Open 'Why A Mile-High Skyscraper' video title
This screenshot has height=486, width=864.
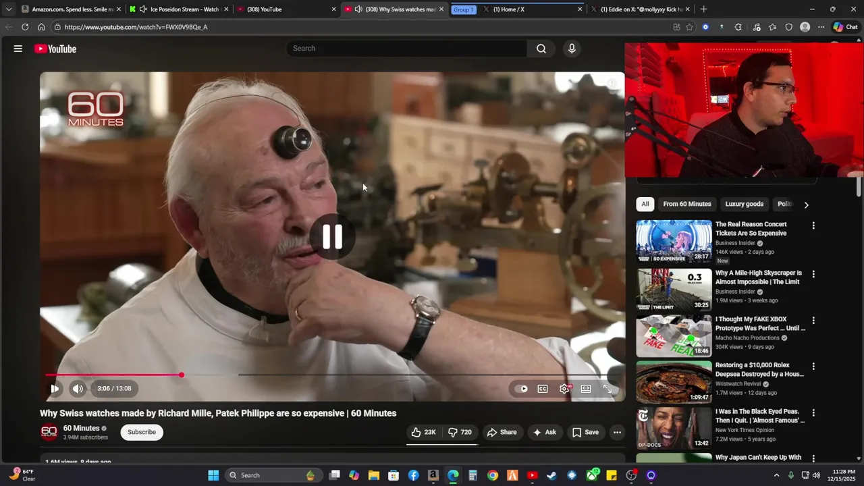(x=759, y=277)
